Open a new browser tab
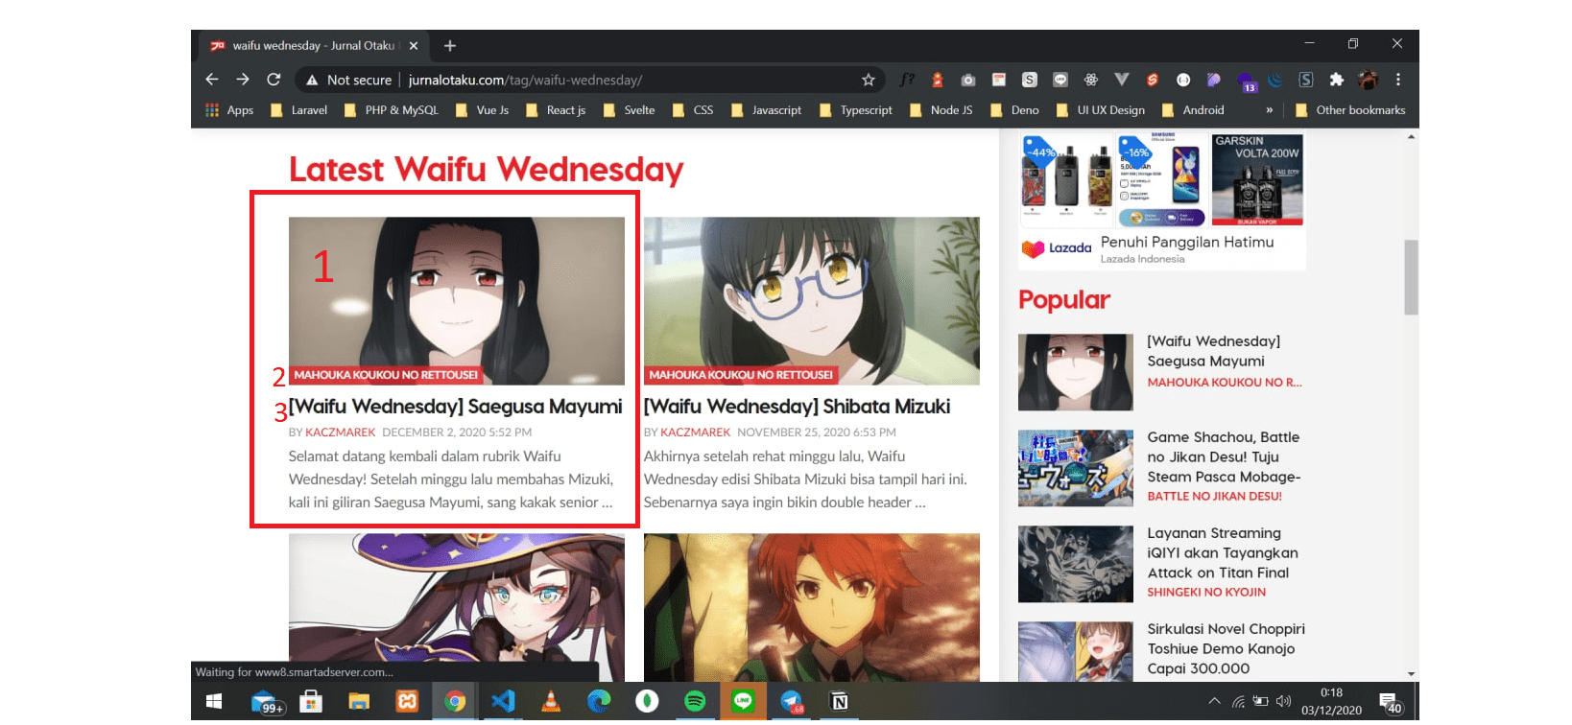This screenshot has height=725, width=1572. (450, 45)
